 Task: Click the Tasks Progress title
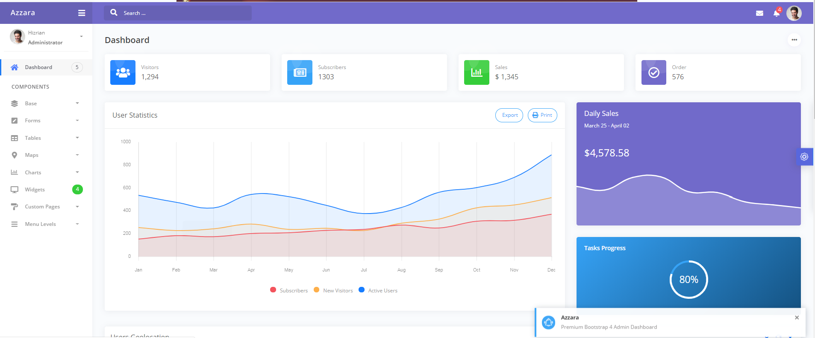point(605,248)
